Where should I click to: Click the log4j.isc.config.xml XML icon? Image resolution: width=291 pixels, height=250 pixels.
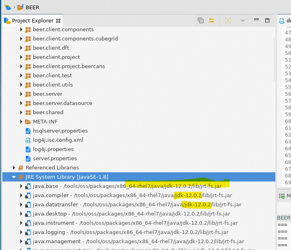(x=28, y=140)
